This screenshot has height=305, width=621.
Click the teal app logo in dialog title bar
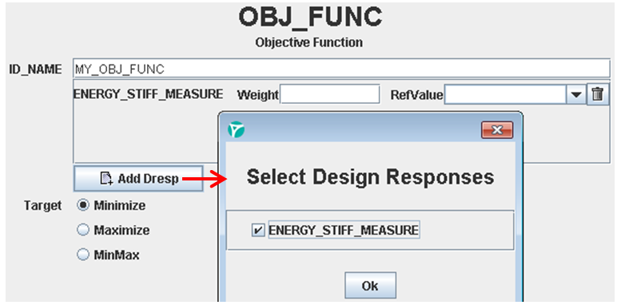click(x=236, y=130)
